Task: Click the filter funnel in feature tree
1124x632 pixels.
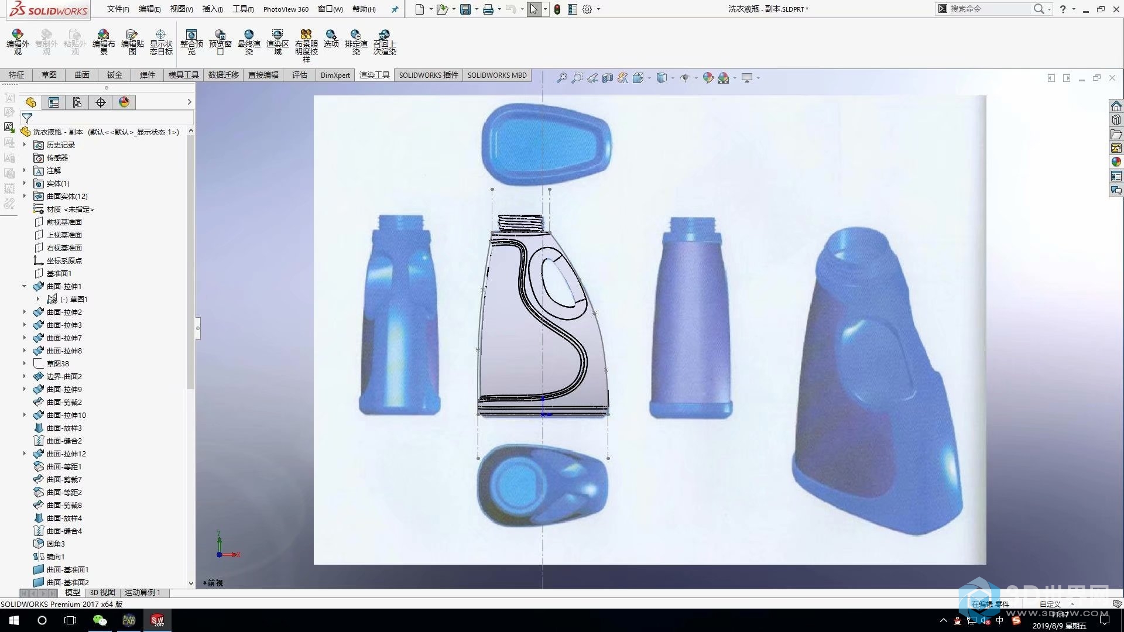Action: point(27,118)
